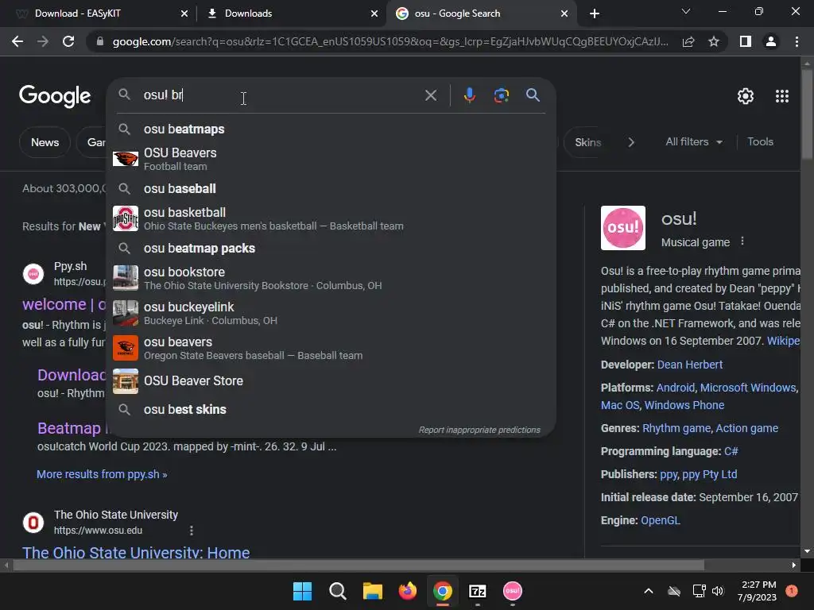This screenshot has height=610, width=814.
Task: Choose osu basketball Buckeyes suggestion
Action: [331, 218]
